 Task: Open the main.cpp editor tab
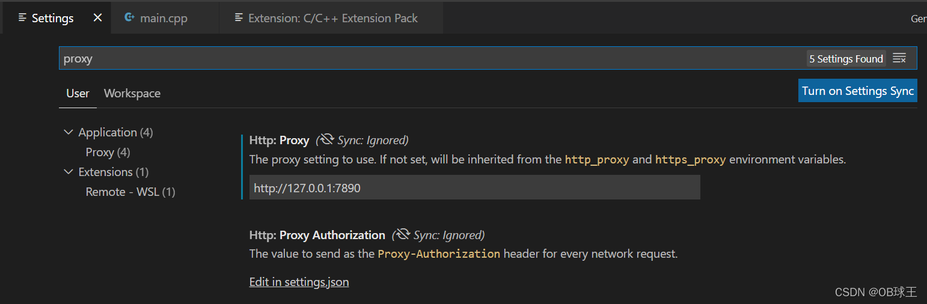click(164, 18)
